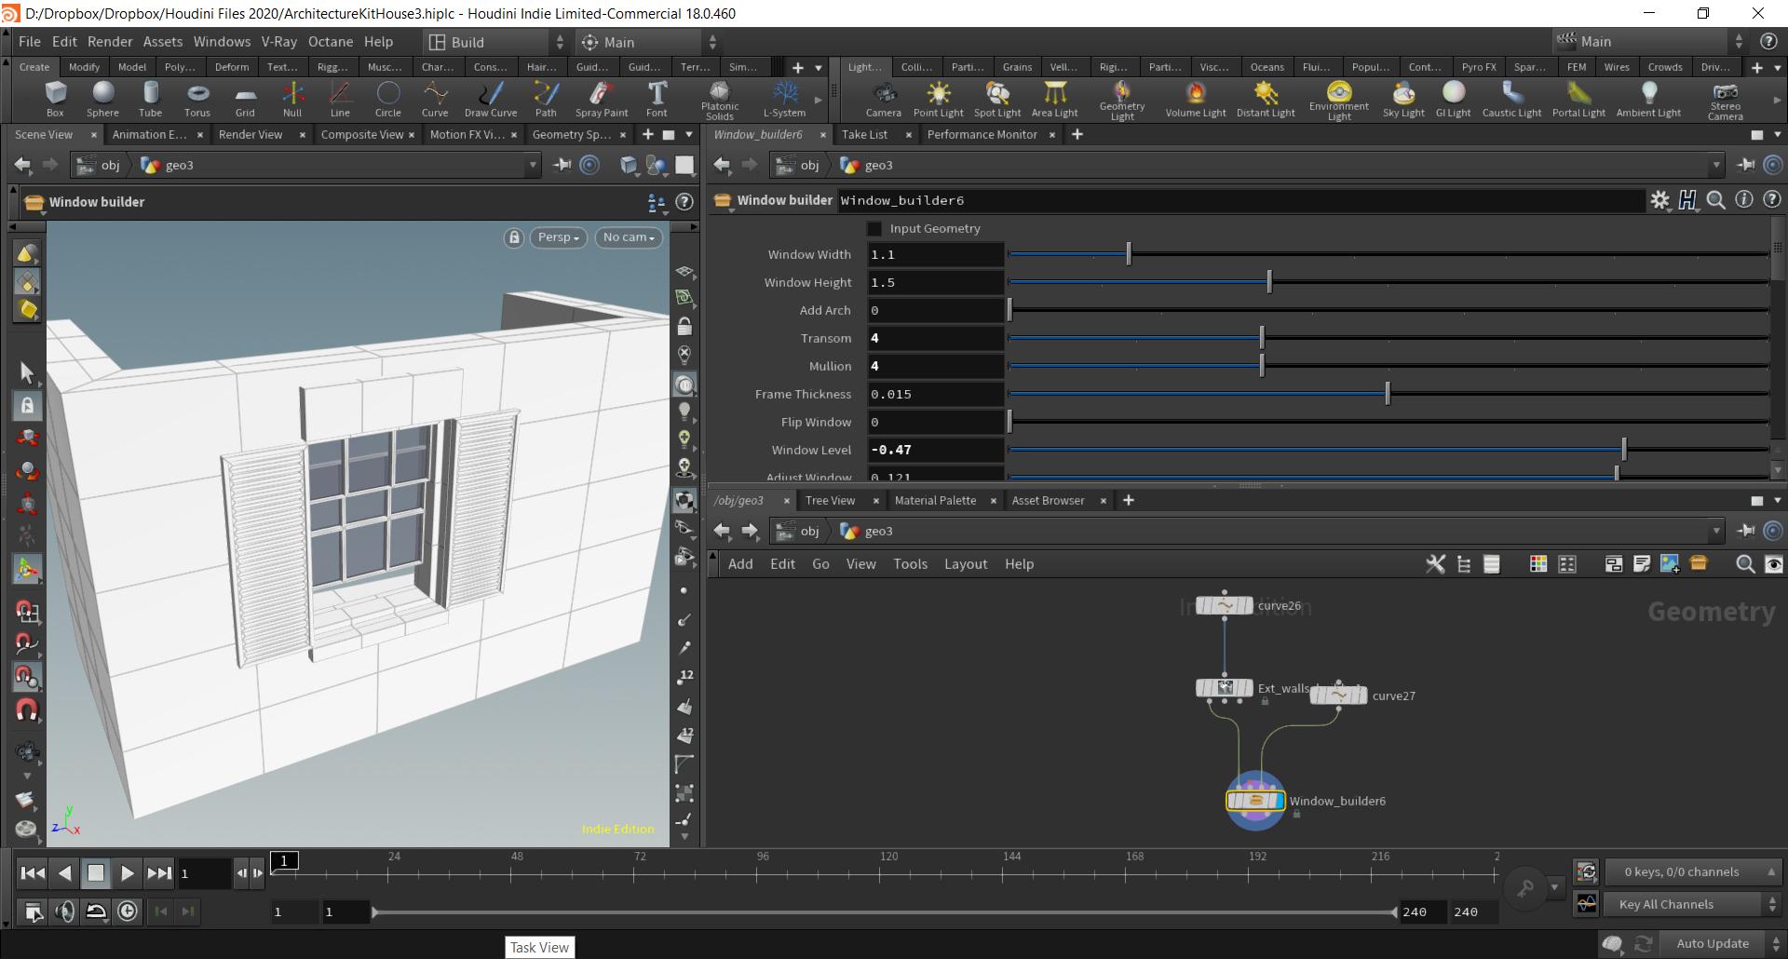Screen dimensions: 1788x959
Task: Add a Point Light from the shelf
Action: tap(938, 98)
